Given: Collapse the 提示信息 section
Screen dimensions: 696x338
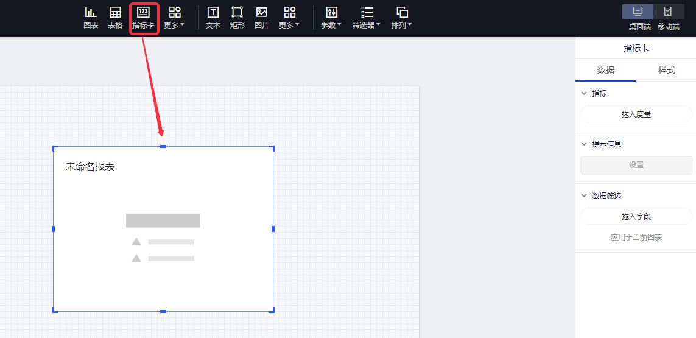Looking at the screenshot, I should (x=585, y=144).
